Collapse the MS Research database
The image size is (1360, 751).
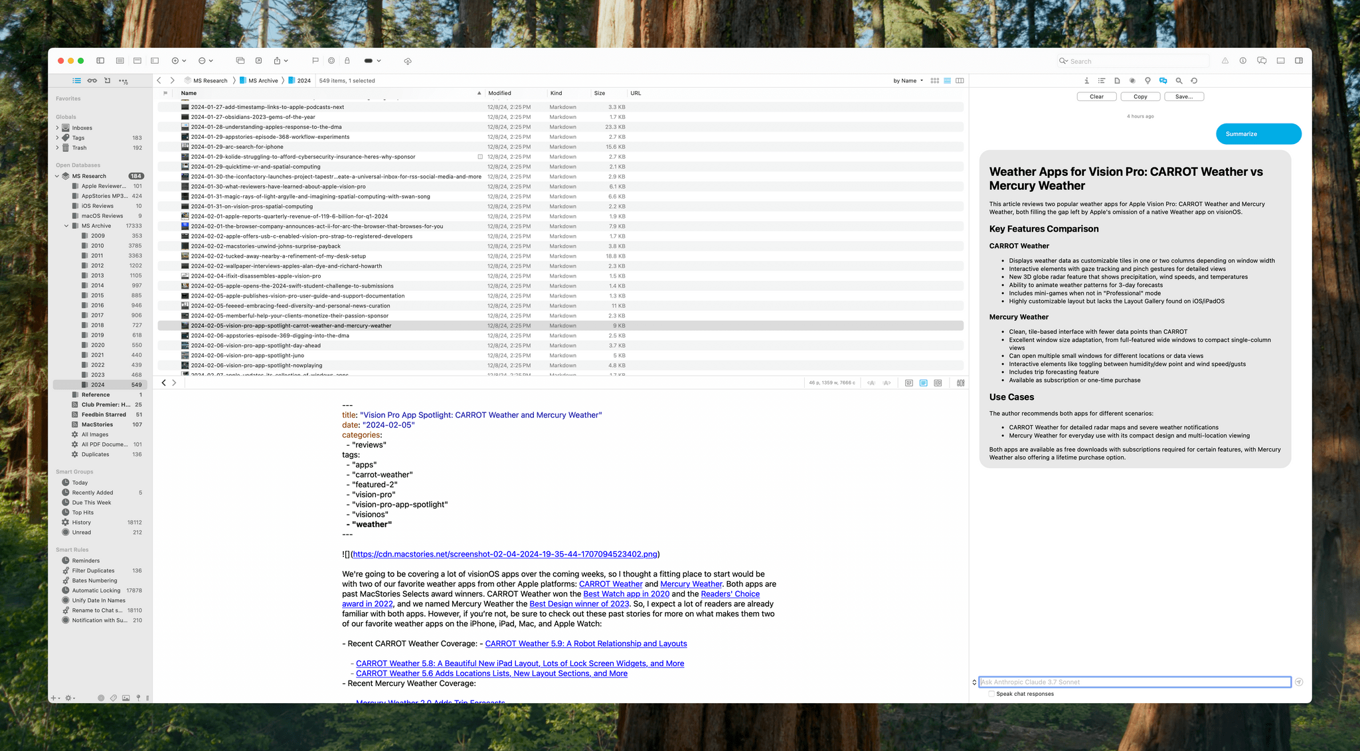point(57,176)
